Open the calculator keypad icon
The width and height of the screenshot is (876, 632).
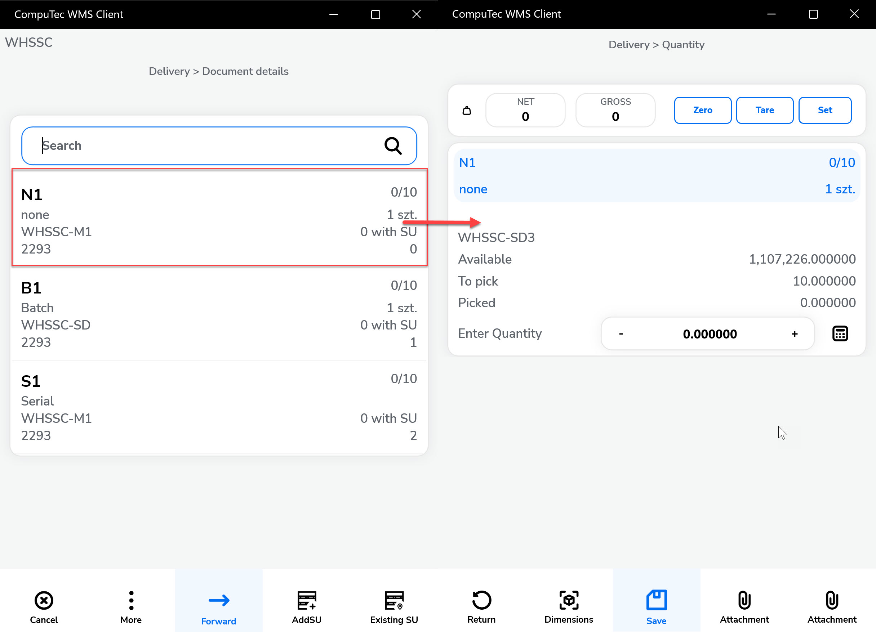point(840,333)
